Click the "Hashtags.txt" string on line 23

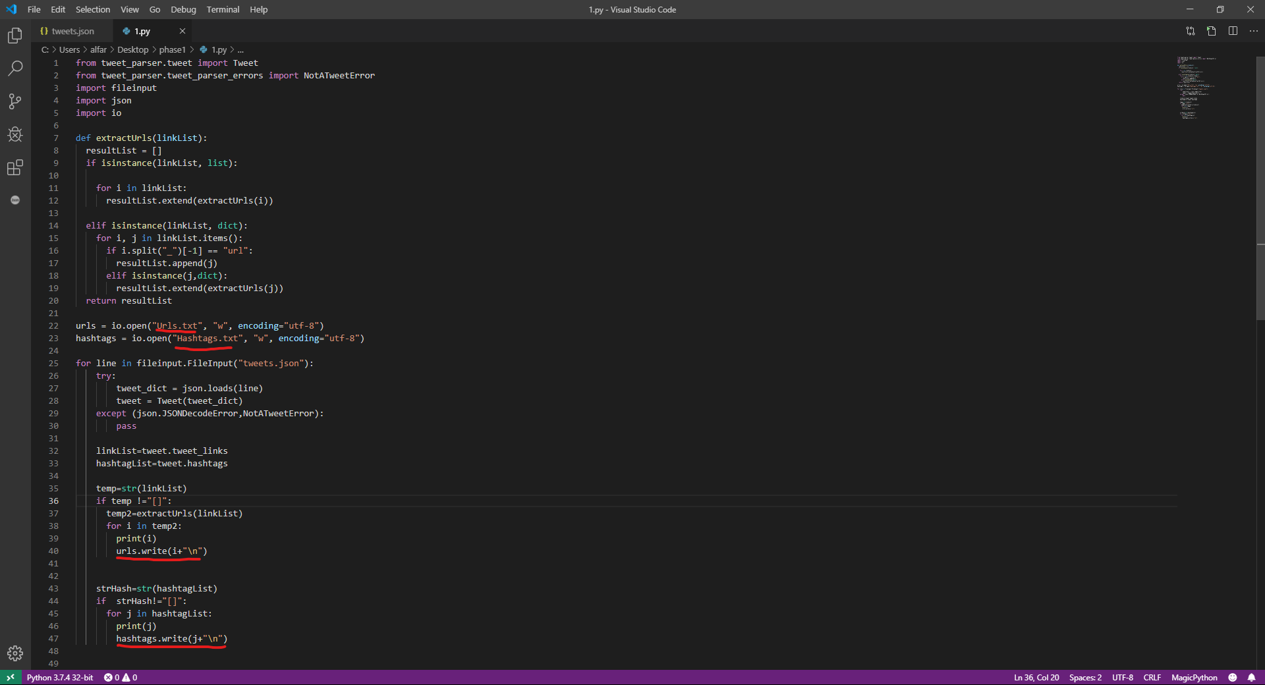(x=208, y=338)
